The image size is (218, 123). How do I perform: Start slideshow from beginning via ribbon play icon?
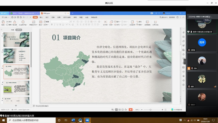pos(23,22)
